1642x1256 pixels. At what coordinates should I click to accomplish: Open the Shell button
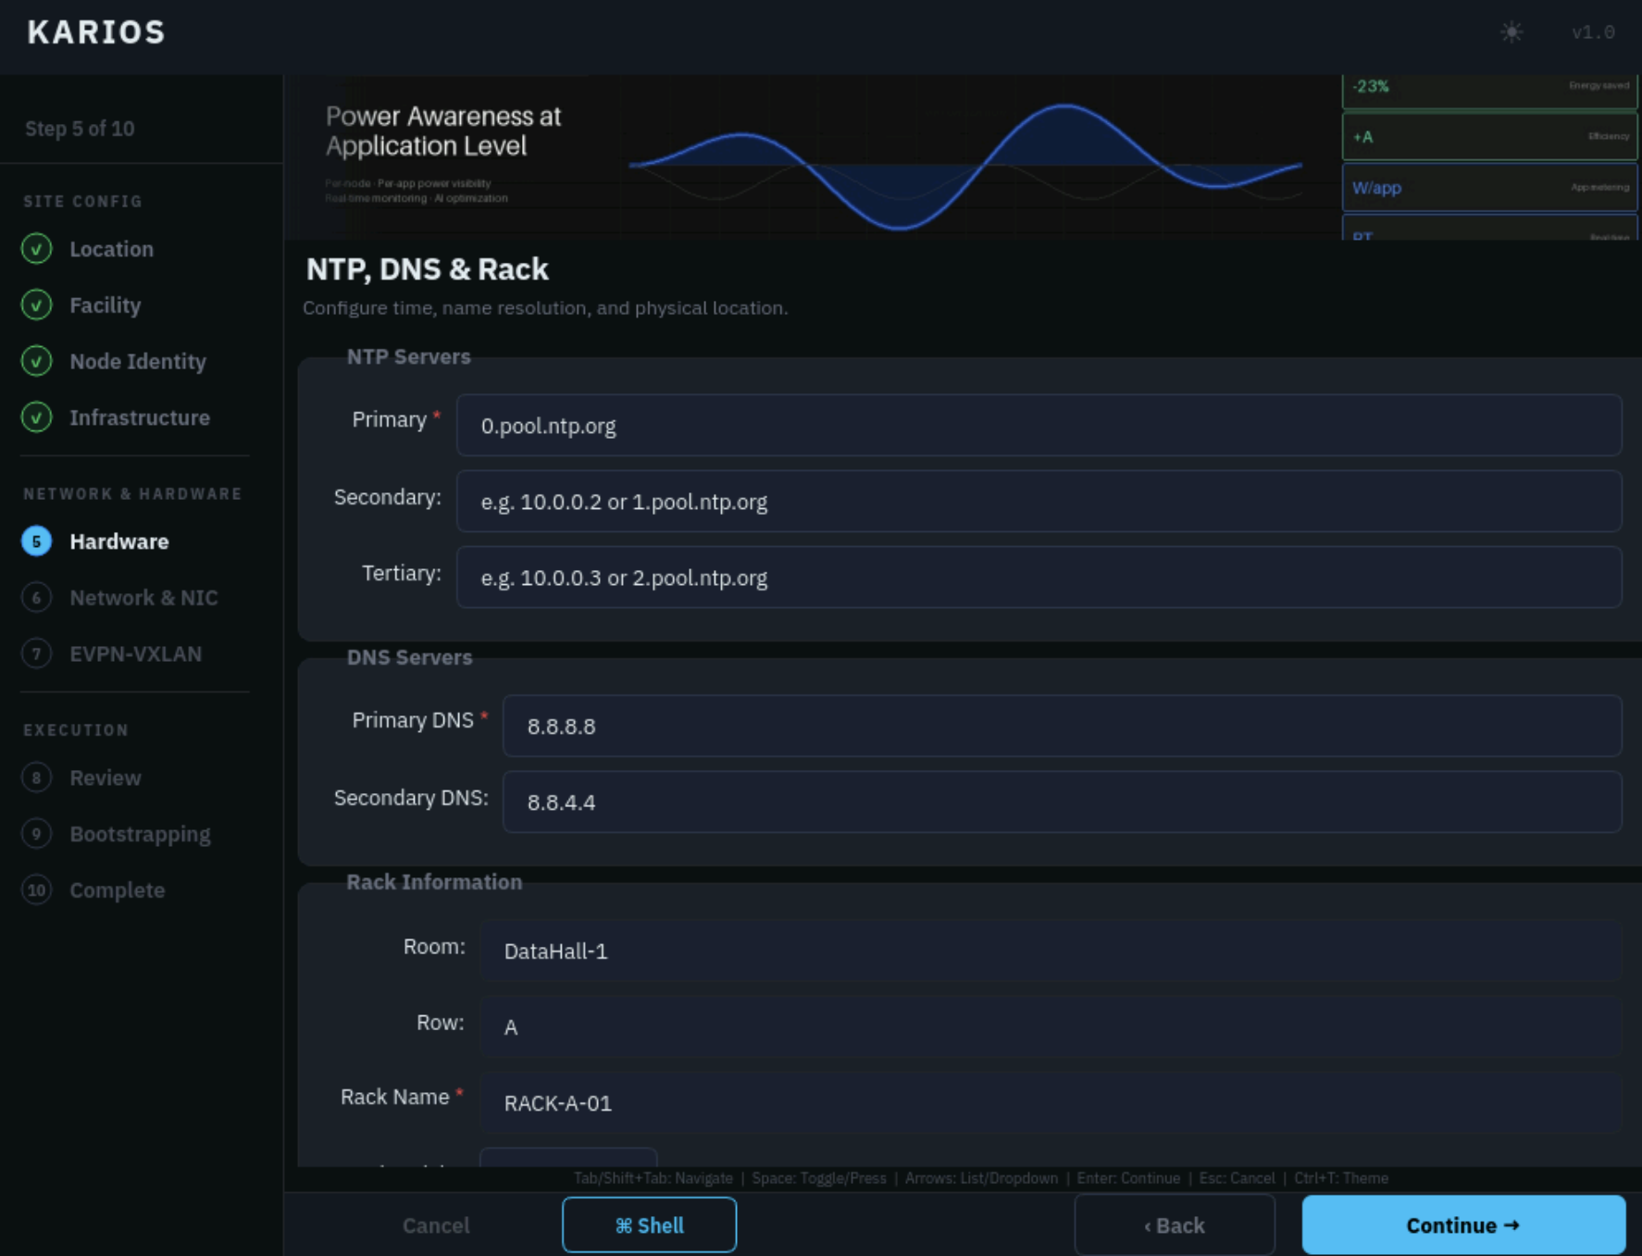coord(649,1225)
